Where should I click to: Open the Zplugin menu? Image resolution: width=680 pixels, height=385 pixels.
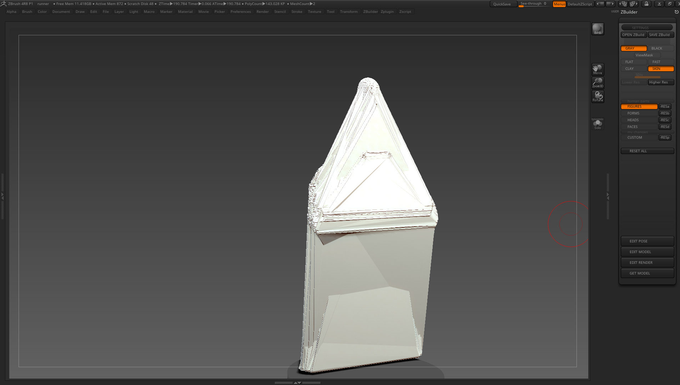[387, 12]
